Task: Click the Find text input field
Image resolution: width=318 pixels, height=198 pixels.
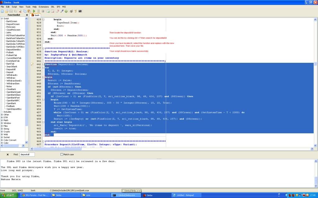Action: 27,154
